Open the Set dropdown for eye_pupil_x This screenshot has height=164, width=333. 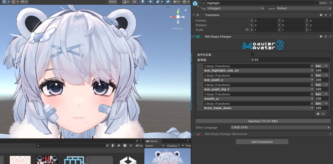tap(321, 75)
